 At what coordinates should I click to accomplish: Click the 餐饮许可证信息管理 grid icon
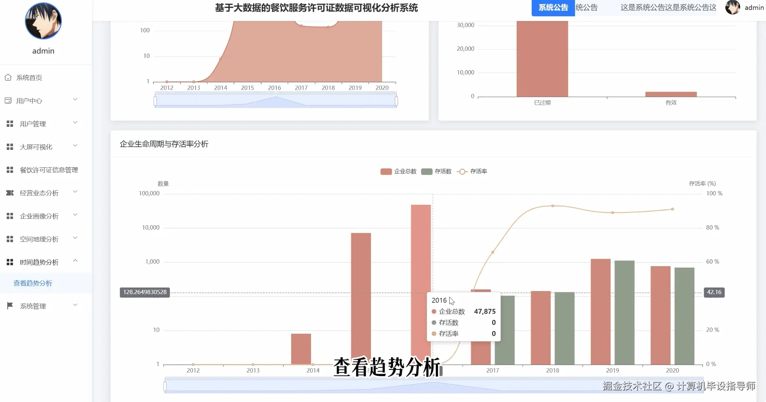(x=10, y=170)
